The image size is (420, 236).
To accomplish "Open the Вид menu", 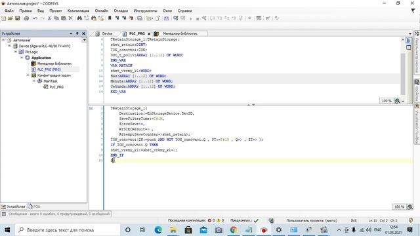I will (x=41, y=10).
